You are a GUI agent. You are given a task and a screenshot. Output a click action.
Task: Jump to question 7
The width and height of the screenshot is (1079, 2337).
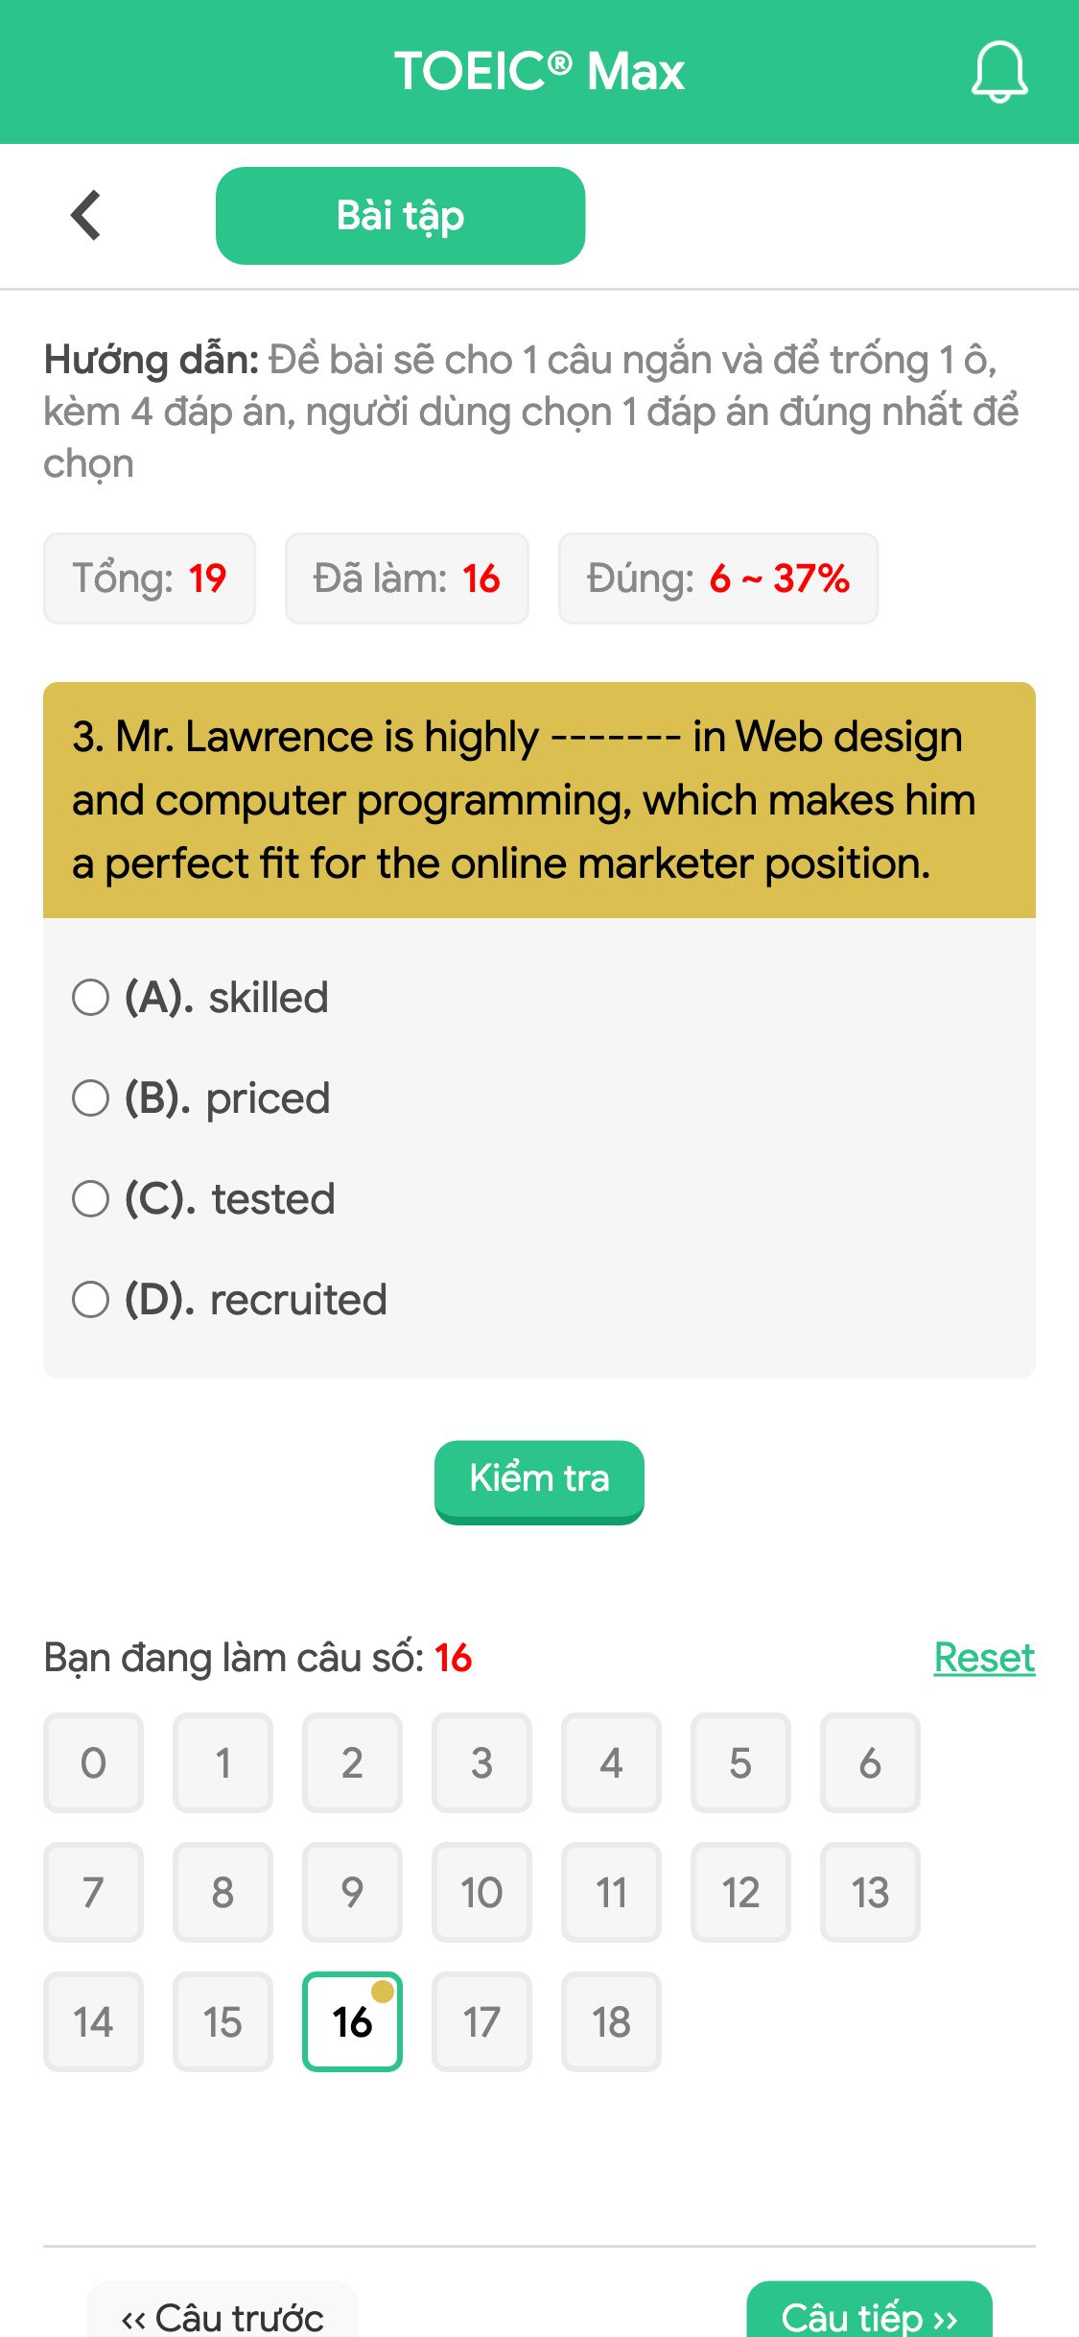(x=93, y=1893)
